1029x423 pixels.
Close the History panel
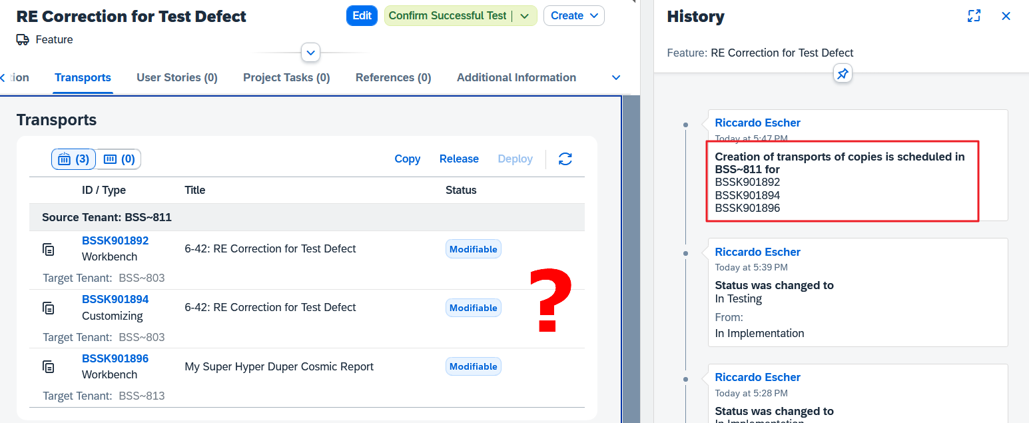click(1006, 16)
